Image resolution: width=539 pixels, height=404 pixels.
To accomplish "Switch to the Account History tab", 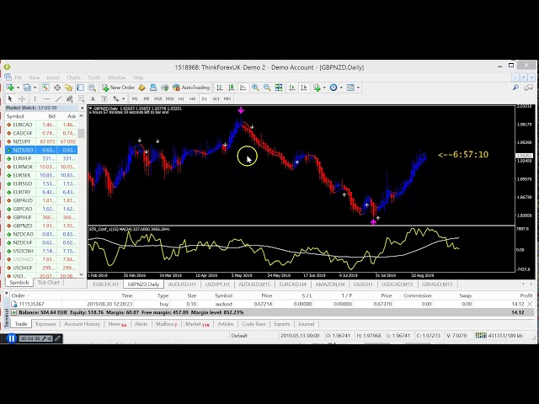I will 82,323.
